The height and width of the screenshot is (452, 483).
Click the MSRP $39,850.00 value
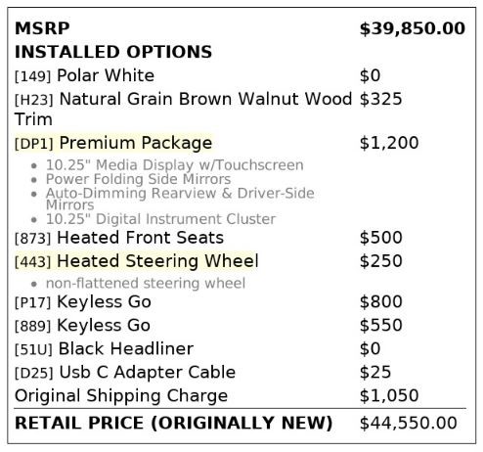(413, 28)
